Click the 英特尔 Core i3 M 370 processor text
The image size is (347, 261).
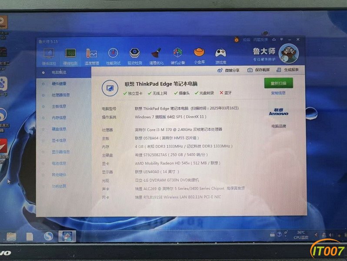click(178, 130)
